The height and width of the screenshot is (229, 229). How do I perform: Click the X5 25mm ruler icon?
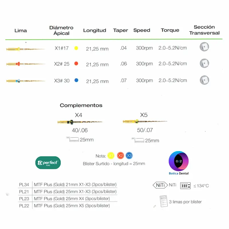click(x=138, y=140)
